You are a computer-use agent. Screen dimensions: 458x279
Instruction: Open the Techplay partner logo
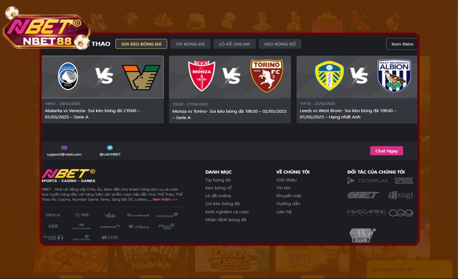coord(367,180)
